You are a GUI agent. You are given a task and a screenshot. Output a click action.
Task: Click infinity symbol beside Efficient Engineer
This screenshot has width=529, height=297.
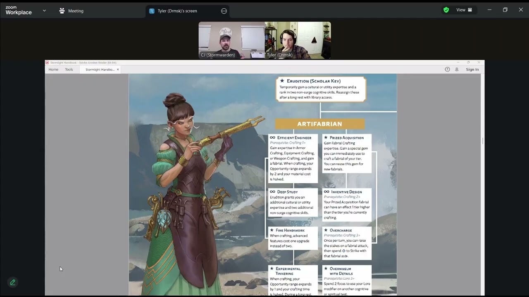pos(272,138)
